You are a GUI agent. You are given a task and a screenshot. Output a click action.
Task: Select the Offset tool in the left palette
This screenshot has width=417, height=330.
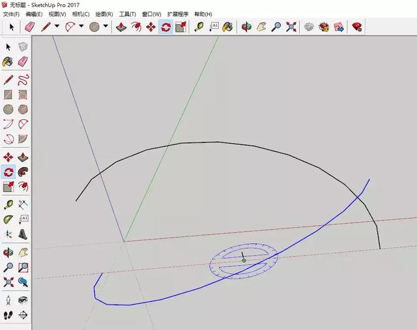click(23, 187)
